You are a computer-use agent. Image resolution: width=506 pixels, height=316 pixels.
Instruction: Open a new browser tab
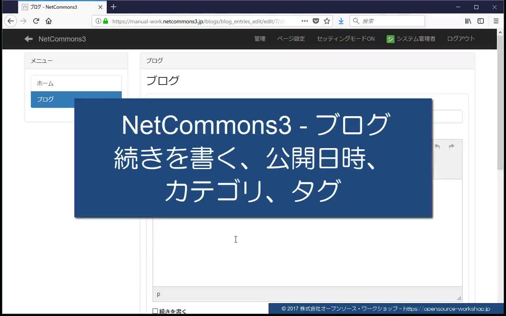113,7
